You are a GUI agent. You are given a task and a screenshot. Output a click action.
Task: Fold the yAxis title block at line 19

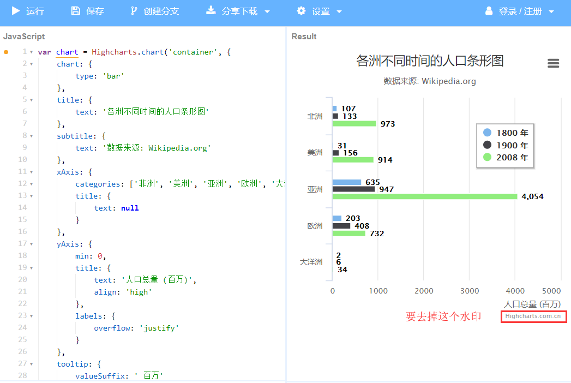31,268
